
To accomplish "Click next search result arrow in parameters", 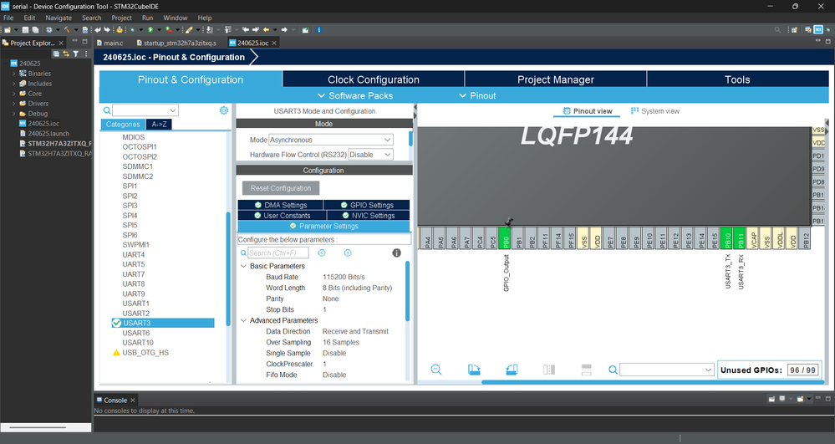I will point(348,253).
